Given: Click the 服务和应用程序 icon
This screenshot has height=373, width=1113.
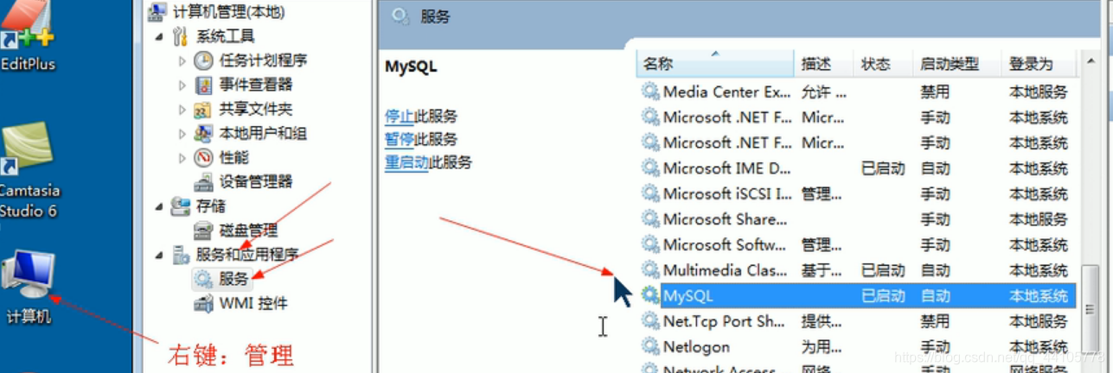Looking at the screenshot, I should click(181, 254).
